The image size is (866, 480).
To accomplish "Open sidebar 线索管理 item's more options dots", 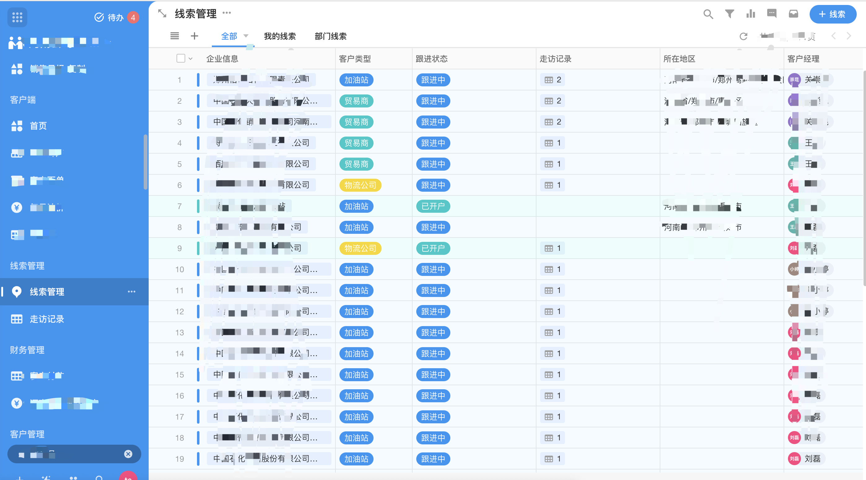I will pos(132,291).
